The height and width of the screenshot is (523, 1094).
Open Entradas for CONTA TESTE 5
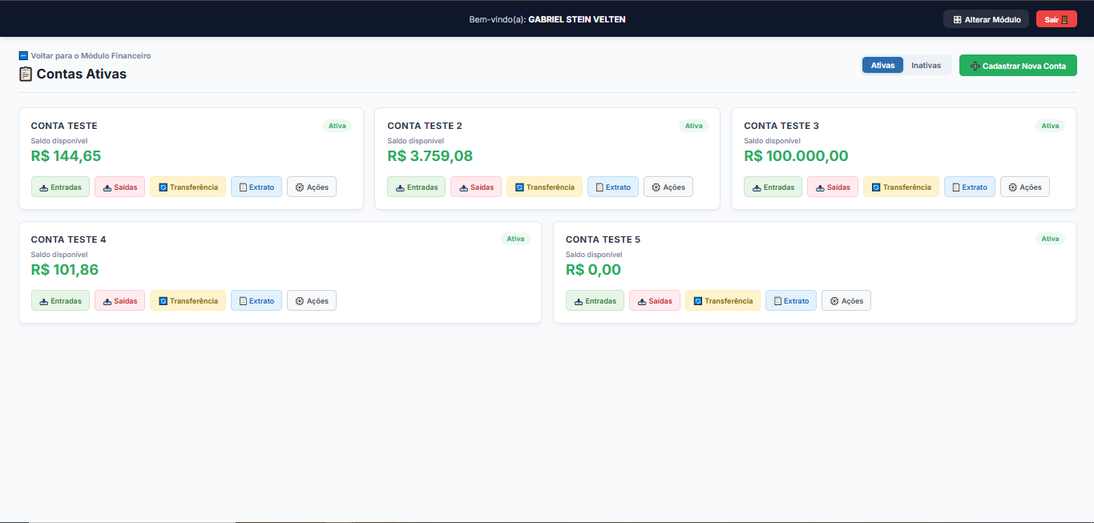pyautogui.click(x=595, y=300)
